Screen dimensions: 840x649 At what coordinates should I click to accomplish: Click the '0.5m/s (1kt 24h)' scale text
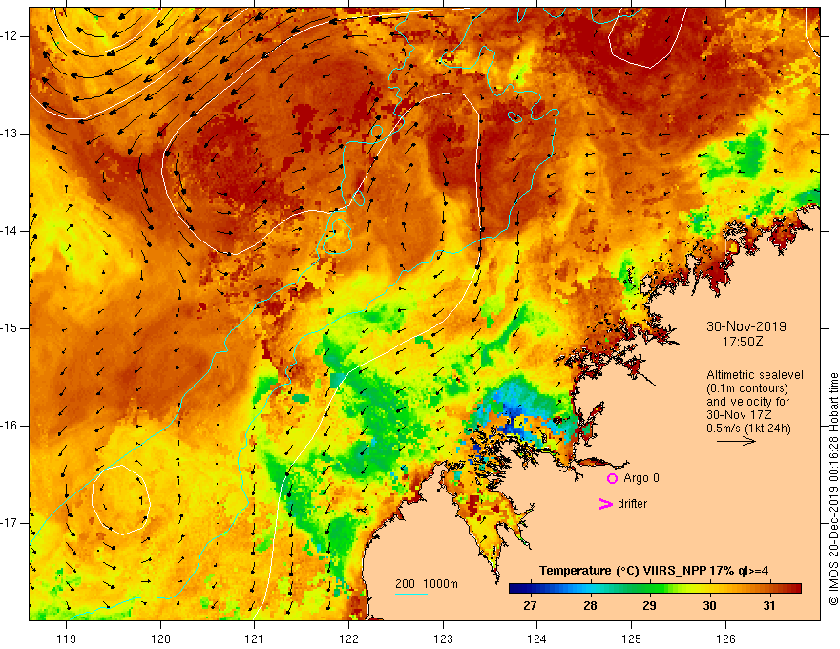(748, 429)
